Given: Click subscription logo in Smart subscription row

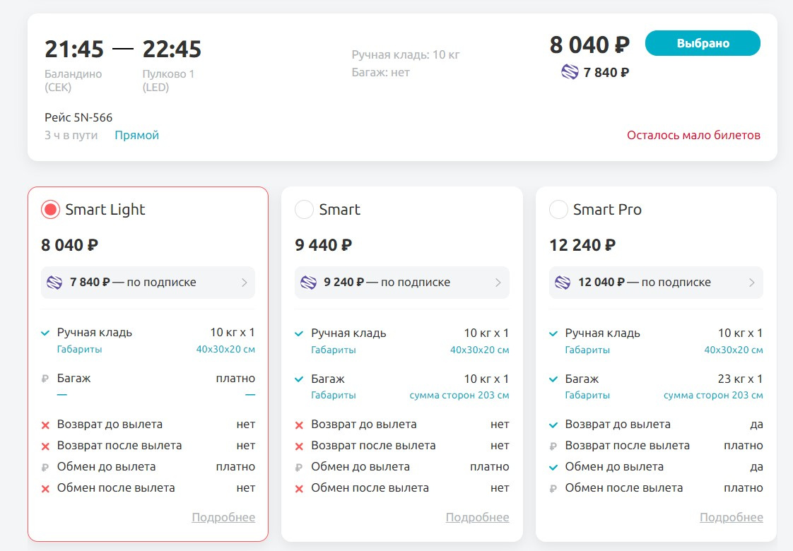Looking at the screenshot, I should [308, 282].
